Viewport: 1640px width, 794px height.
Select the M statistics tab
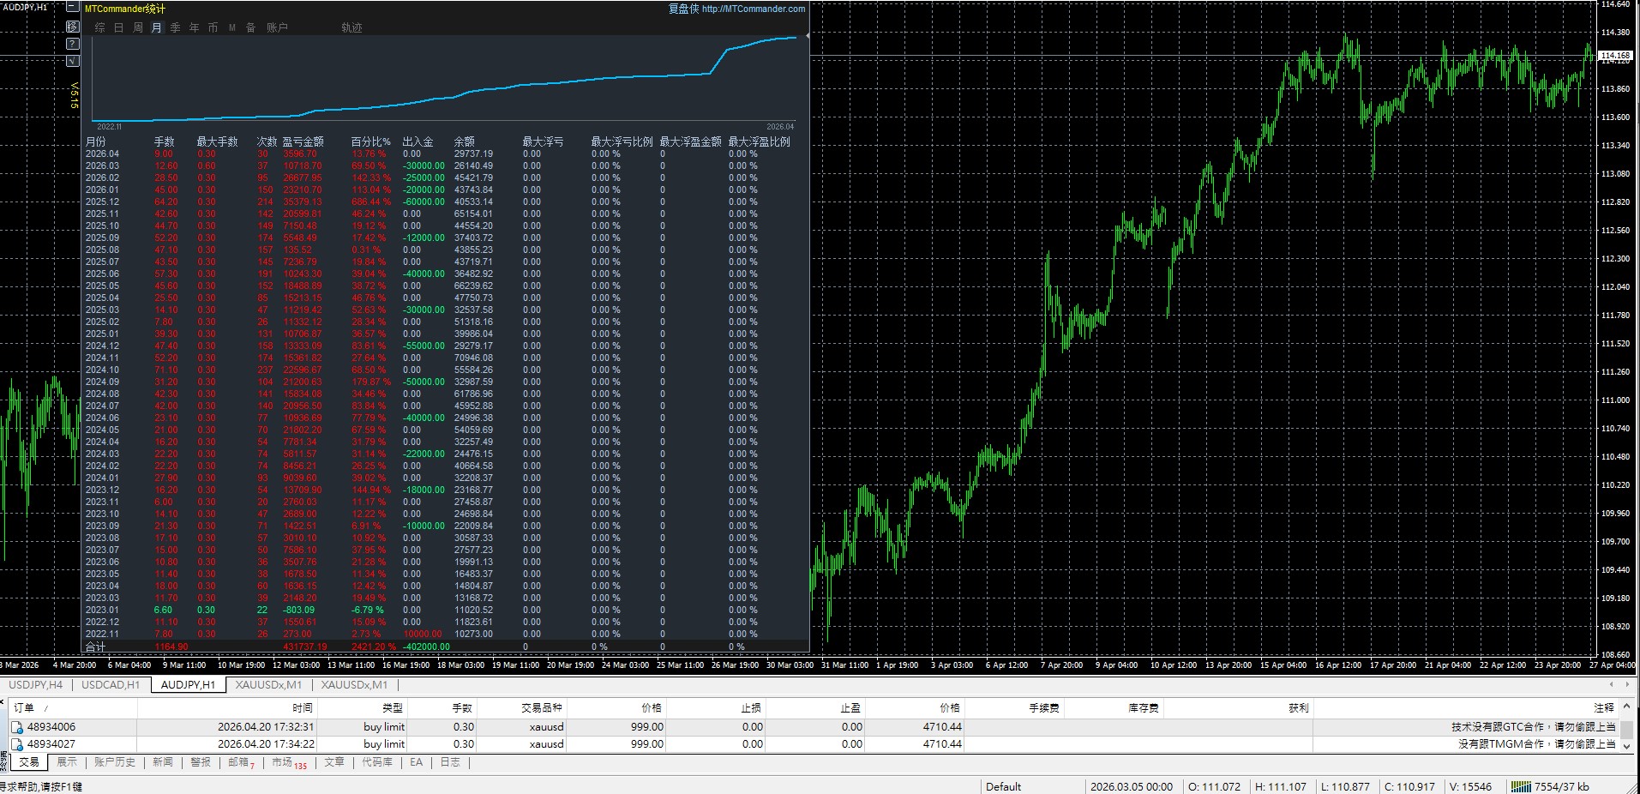[x=231, y=27]
